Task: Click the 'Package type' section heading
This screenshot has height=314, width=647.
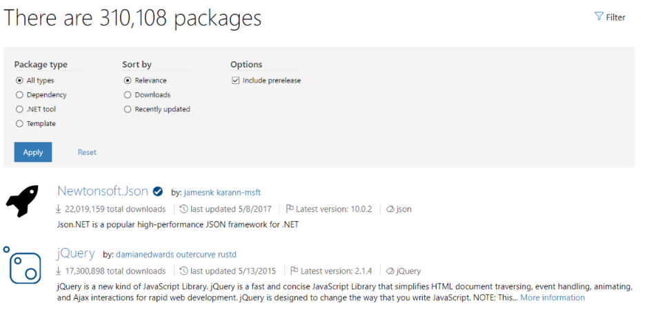Action: pyautogui.click(x=41, y=65)
